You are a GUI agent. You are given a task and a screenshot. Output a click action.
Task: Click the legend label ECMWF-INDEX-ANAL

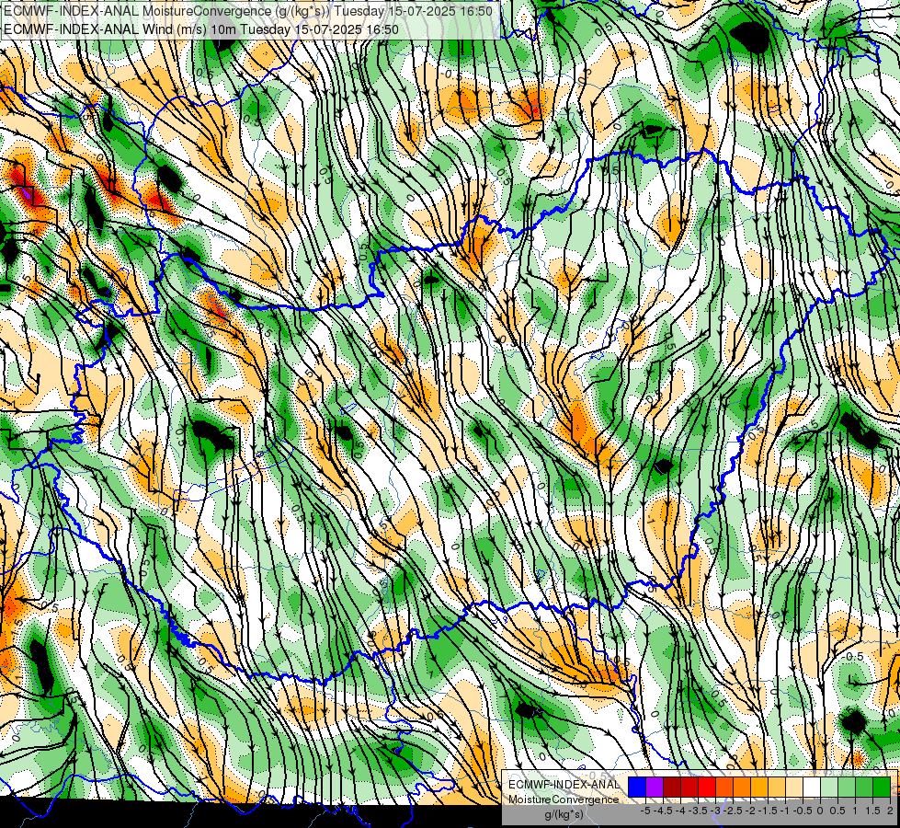tap(564, 785)
